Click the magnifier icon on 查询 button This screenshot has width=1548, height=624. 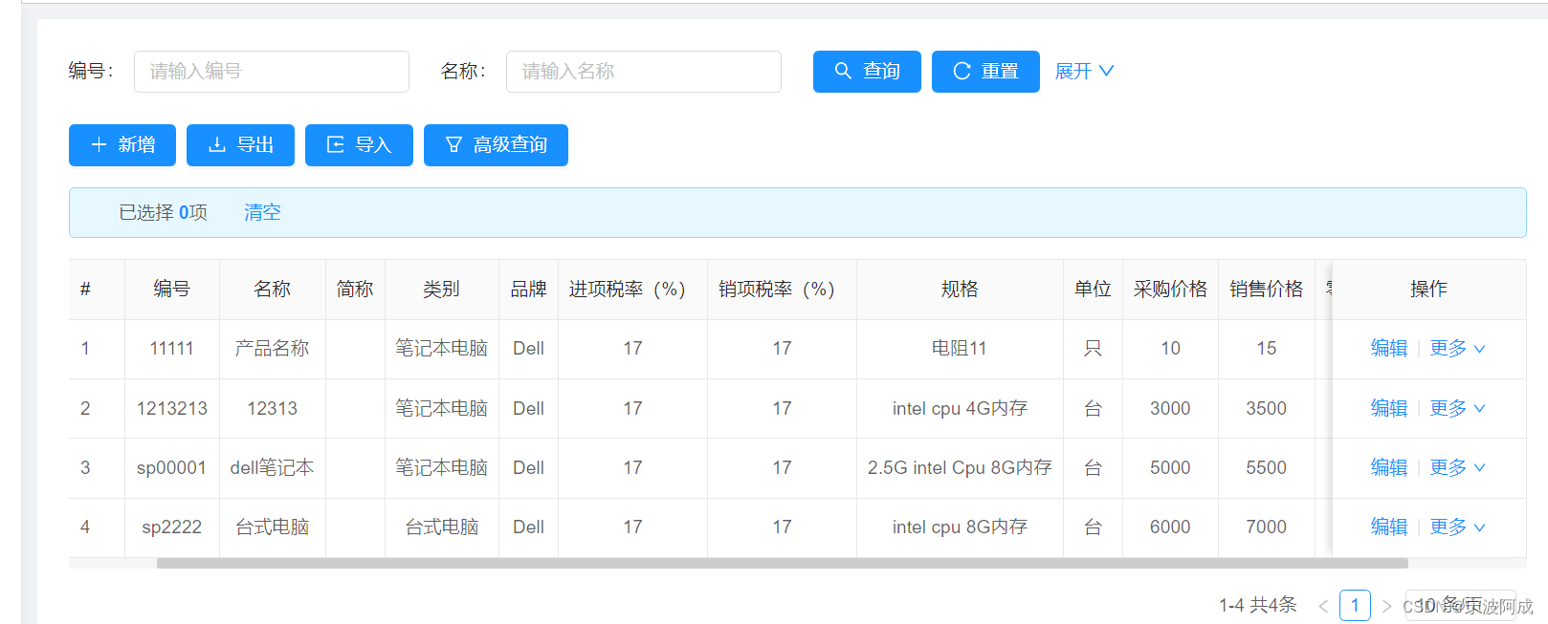843,71
